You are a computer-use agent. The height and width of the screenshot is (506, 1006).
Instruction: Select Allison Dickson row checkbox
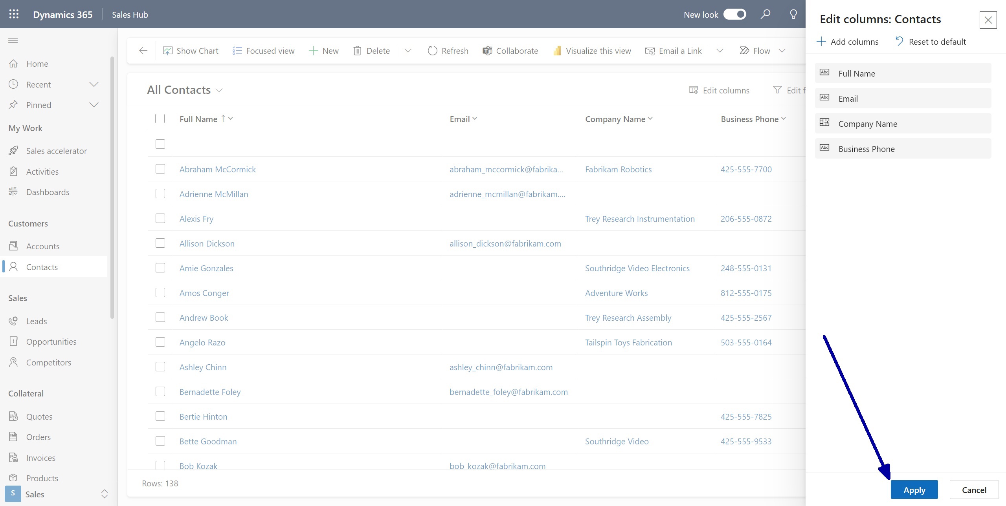[160, 243]
